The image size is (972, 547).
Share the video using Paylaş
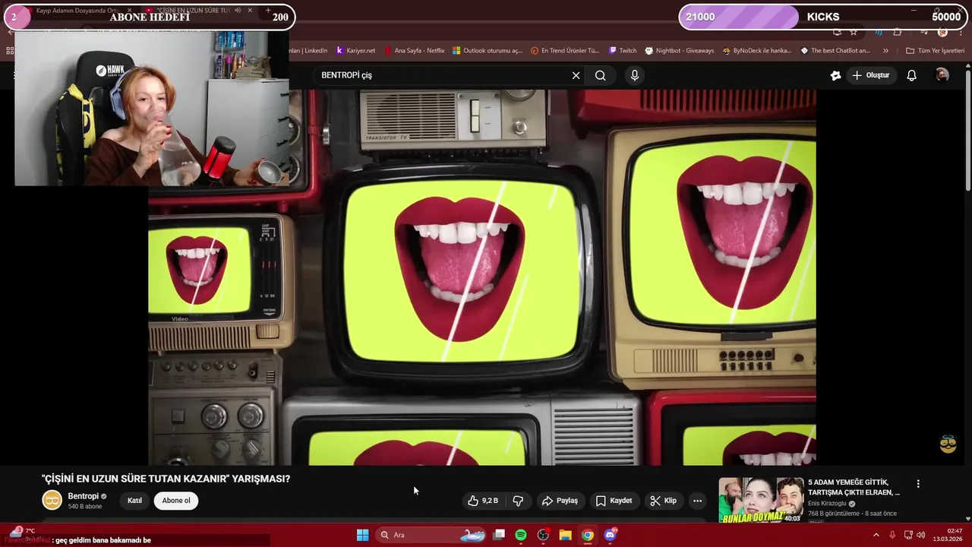[560, 501]
